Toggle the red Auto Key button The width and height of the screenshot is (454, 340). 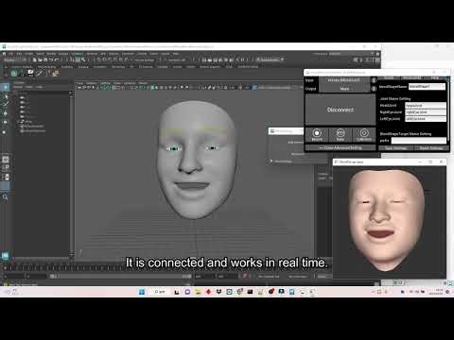pos(245,276)
